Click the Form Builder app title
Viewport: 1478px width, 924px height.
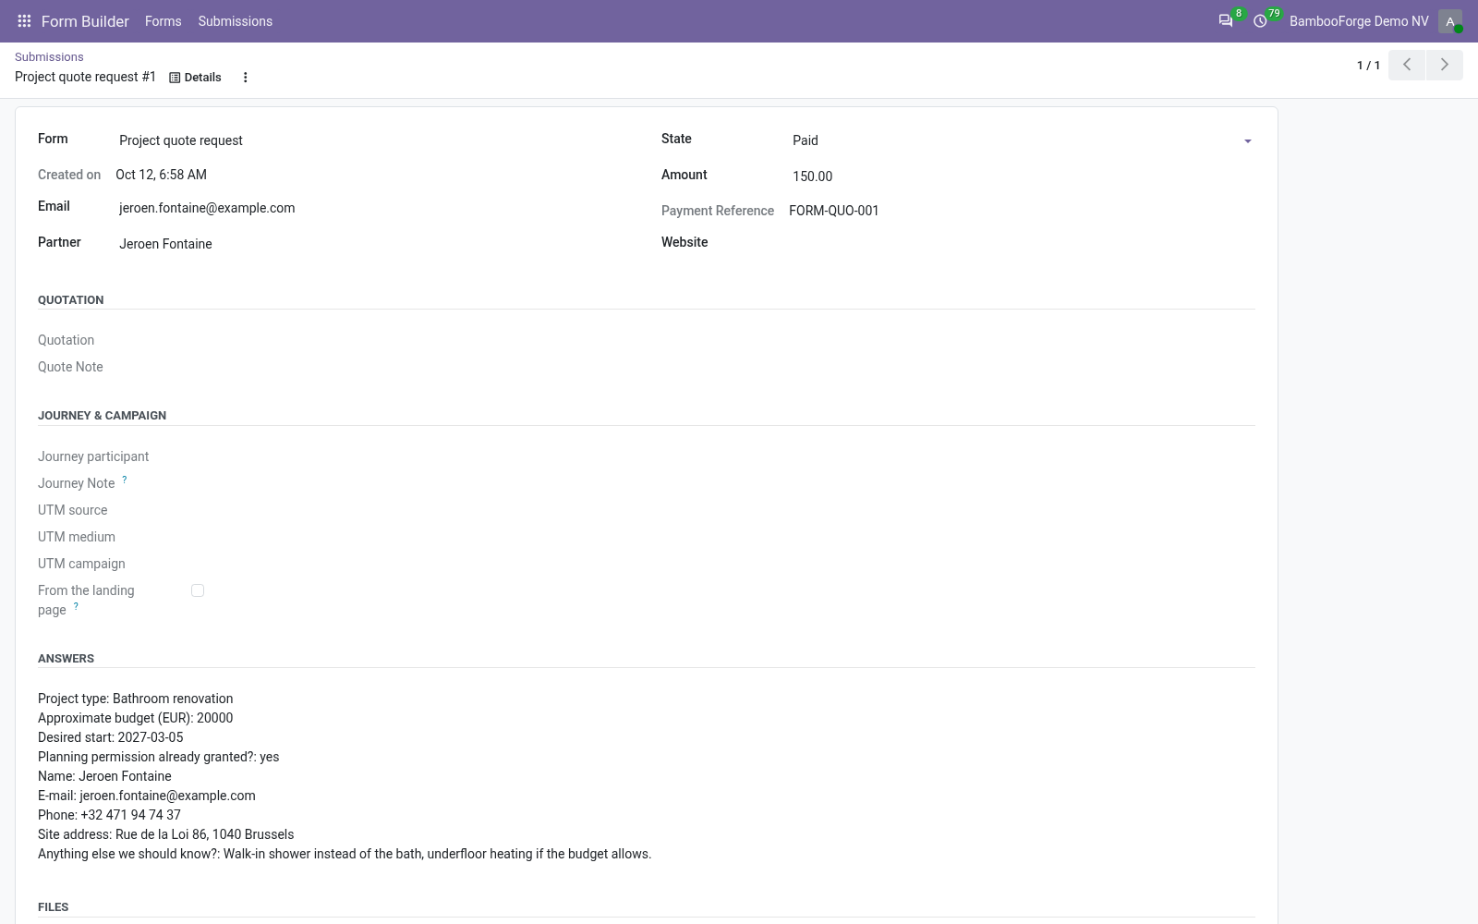point(85,21)
